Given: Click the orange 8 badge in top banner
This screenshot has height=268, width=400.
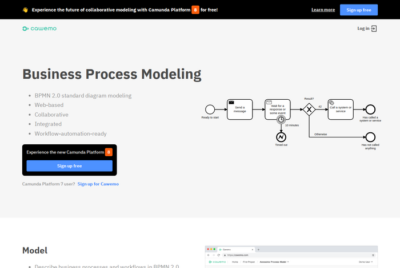Looking at the screenshot, I should click(x=195, y=10).
